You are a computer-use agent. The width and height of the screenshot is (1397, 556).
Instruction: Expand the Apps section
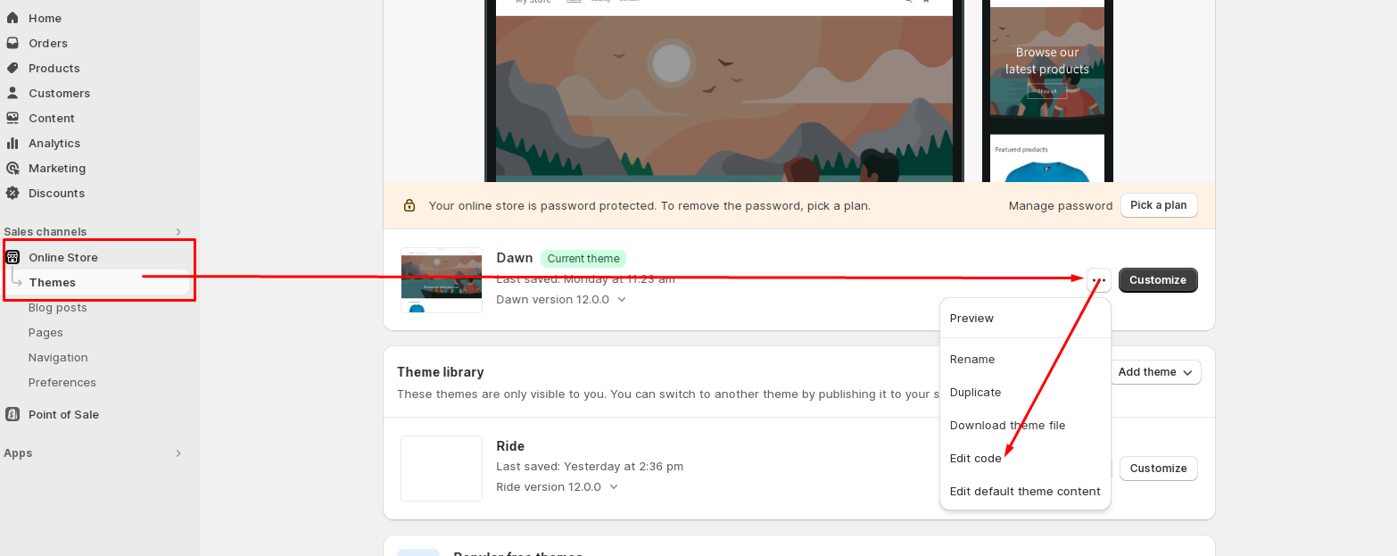[178, 453]
